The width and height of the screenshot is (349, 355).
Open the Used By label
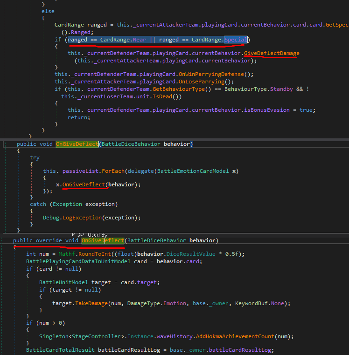tap(98, 235)
